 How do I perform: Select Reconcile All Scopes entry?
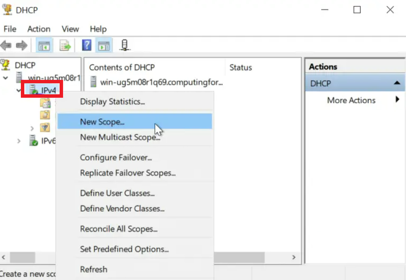click(x=134, y=229)
